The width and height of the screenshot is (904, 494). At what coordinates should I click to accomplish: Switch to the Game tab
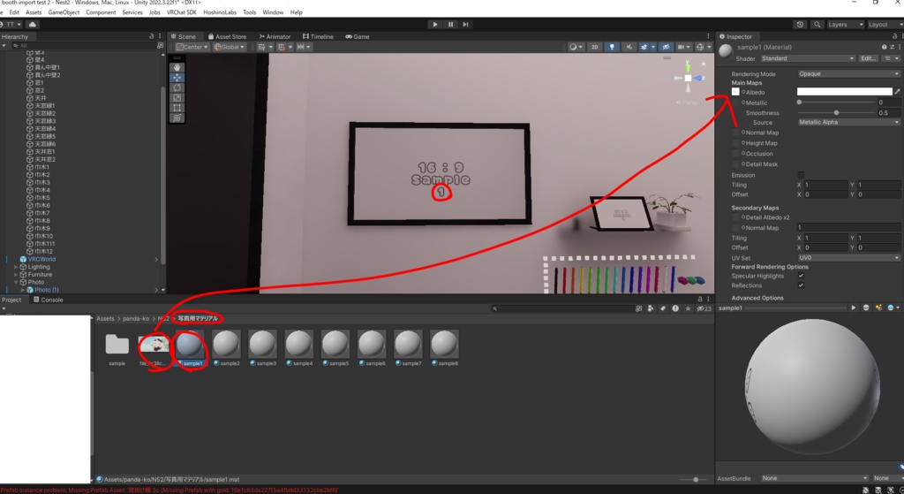click(x=358, y=36)
